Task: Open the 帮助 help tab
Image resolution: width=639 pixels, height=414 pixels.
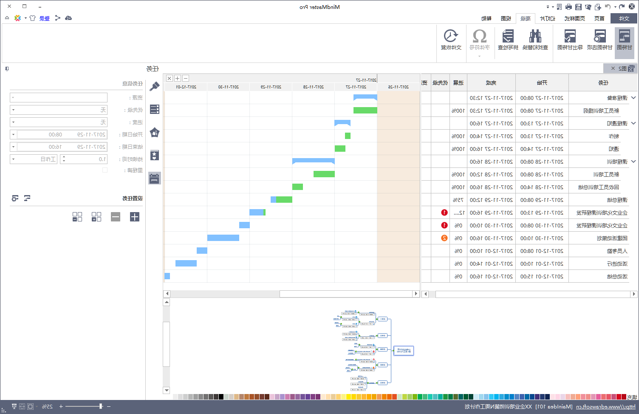Action: (x=486, y=18)
